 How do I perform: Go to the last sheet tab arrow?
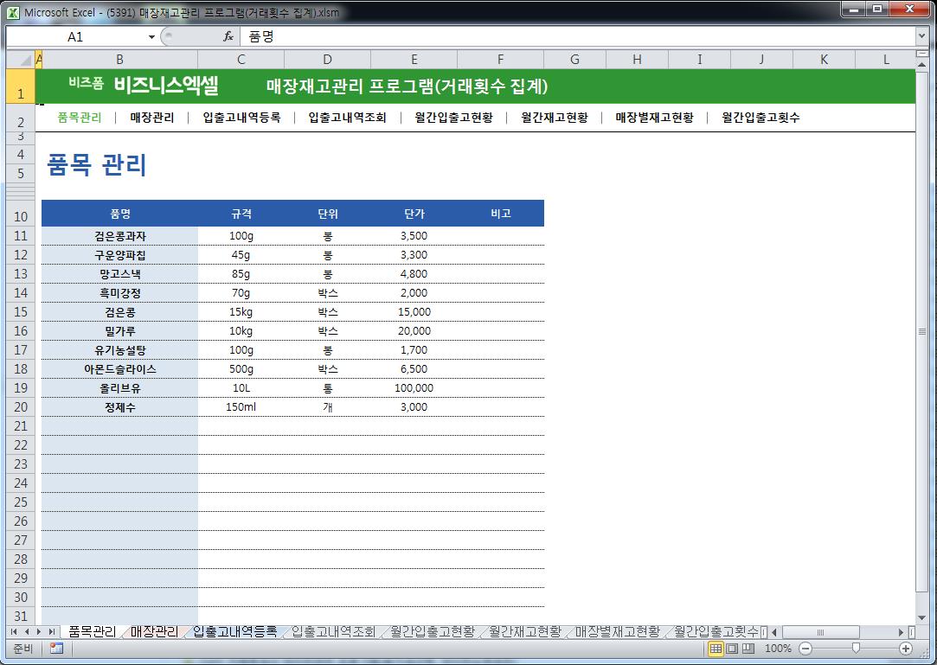pos(52,632)
